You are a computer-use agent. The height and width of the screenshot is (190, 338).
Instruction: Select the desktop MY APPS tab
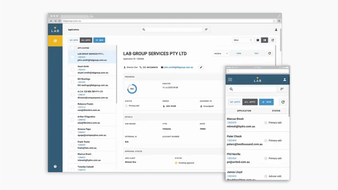pyautogui.click(x=74, y=40)
